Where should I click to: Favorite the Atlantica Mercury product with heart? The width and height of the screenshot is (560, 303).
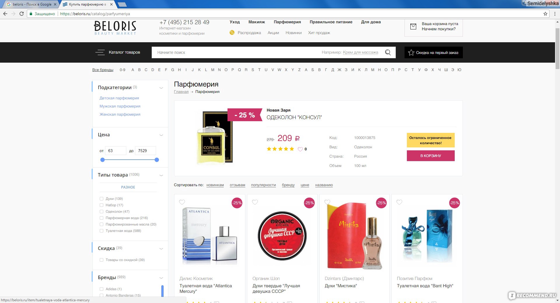pos(182,202)
